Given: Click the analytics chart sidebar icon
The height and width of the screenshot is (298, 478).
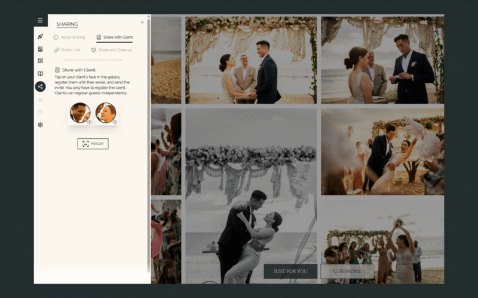Looking at the screenshot, I should 40,100.
